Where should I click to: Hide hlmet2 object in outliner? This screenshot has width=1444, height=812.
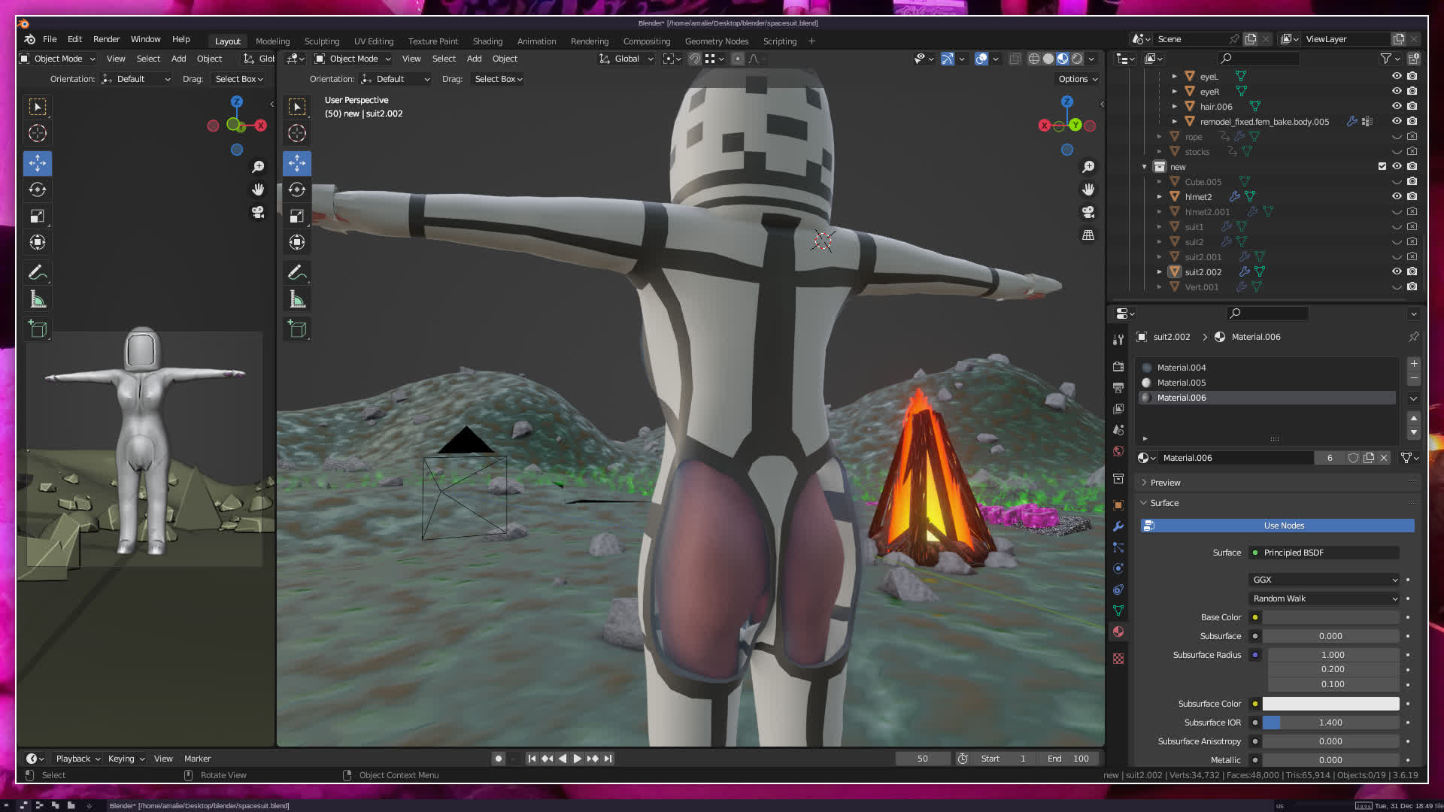tap(1396, 196)
